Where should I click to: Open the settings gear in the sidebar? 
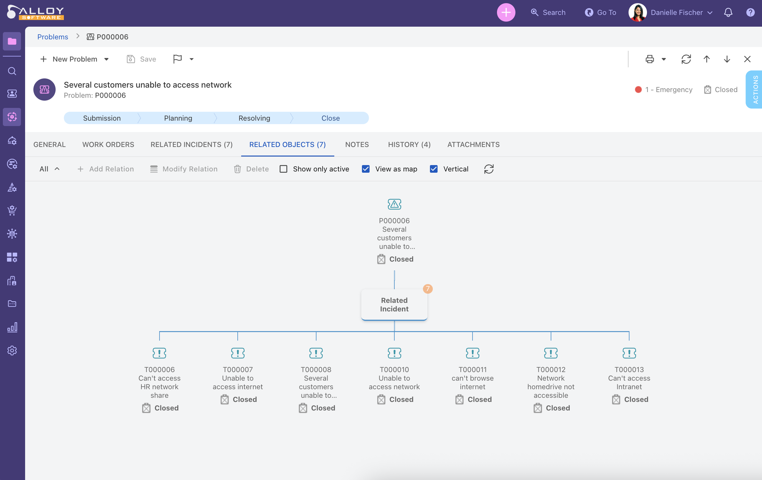[12, 350]
